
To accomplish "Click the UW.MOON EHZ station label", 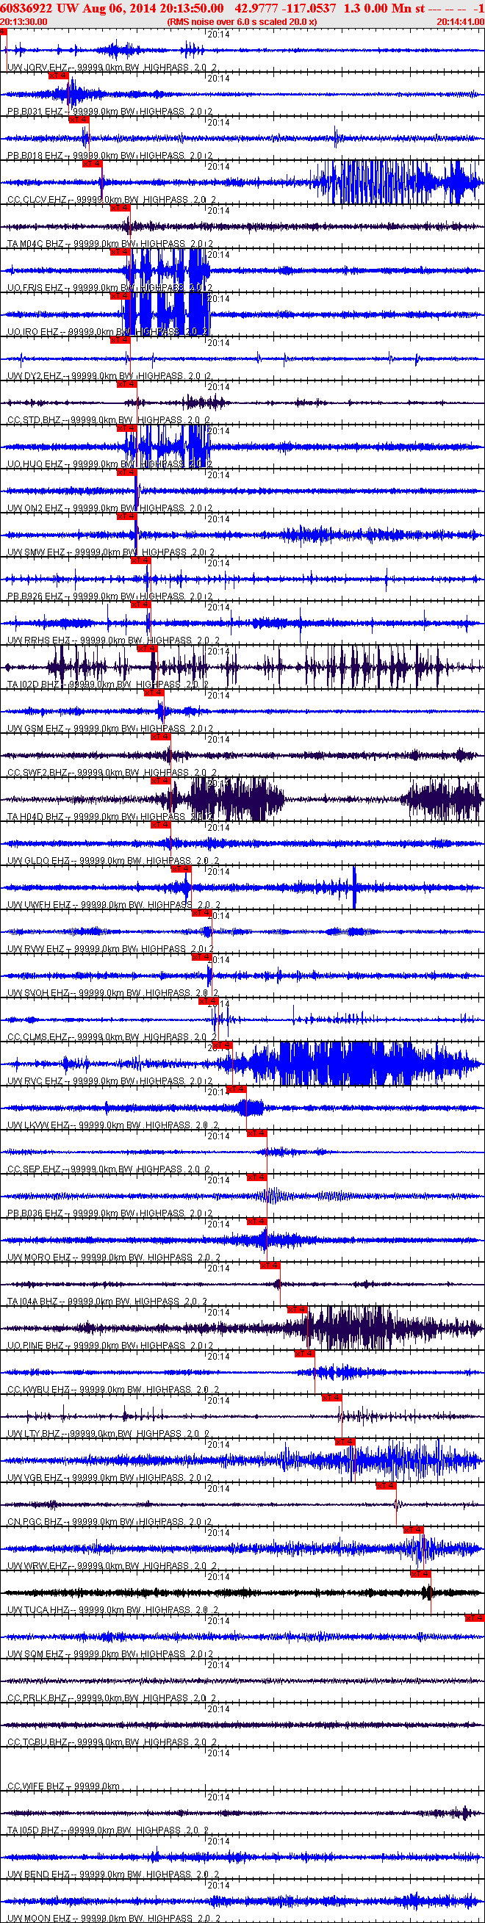I will 39,1919.
